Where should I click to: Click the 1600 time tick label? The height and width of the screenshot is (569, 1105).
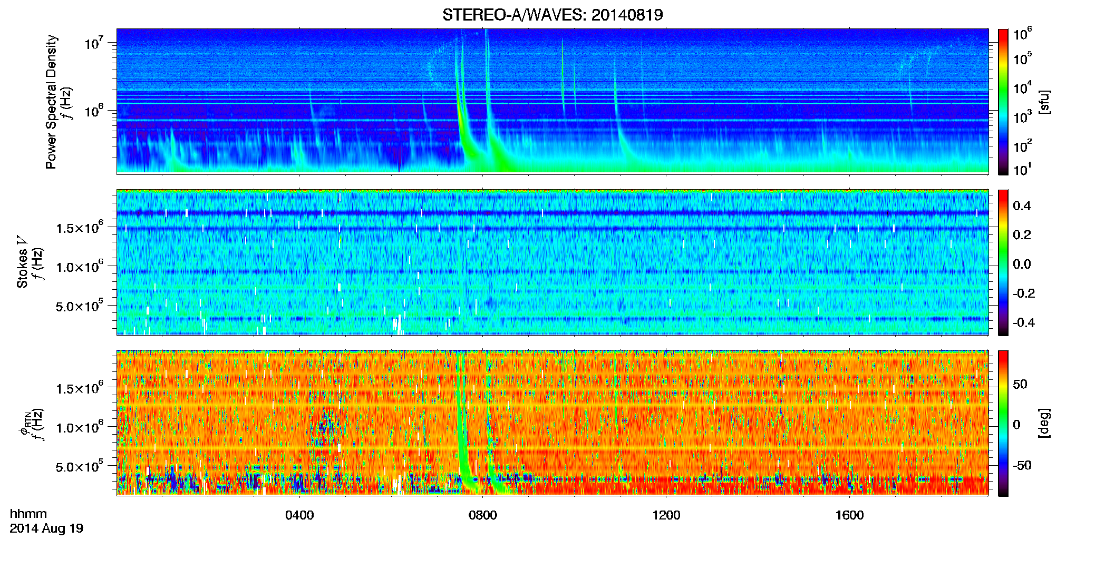pos(850,515)
